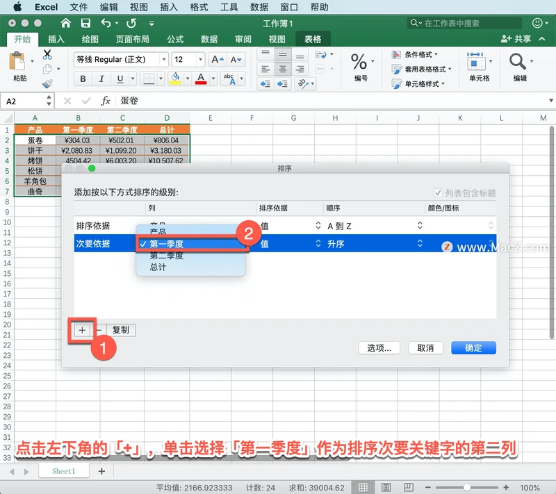This screenshot has width=556, height=494.
Task: Click the Home icon in title bar
Action: 65,24
